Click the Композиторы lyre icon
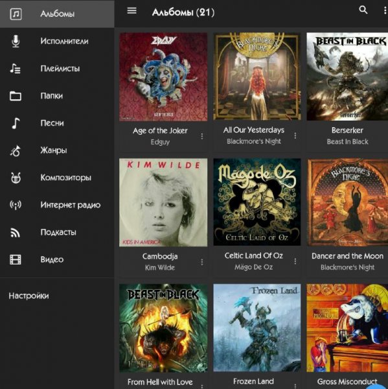 pos(16,178)
